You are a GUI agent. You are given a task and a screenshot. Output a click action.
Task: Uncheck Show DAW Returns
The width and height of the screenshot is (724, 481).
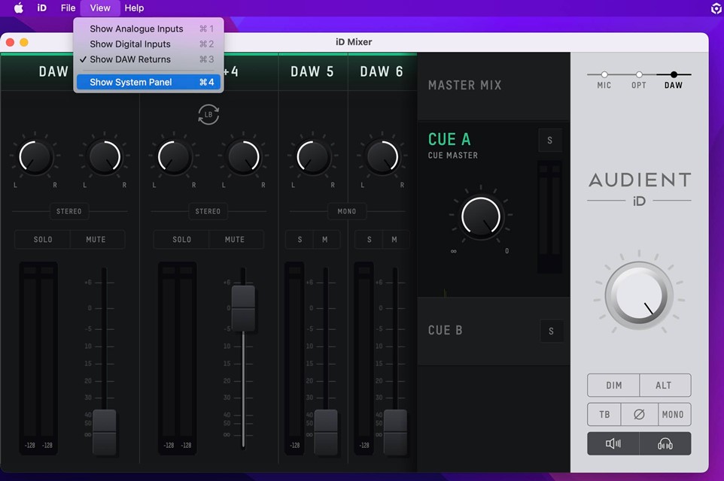click(x=148, y=59)
